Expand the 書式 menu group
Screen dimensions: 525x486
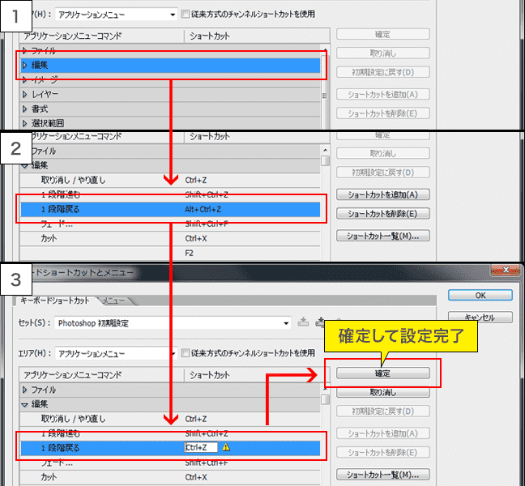[x=25, y=109]
